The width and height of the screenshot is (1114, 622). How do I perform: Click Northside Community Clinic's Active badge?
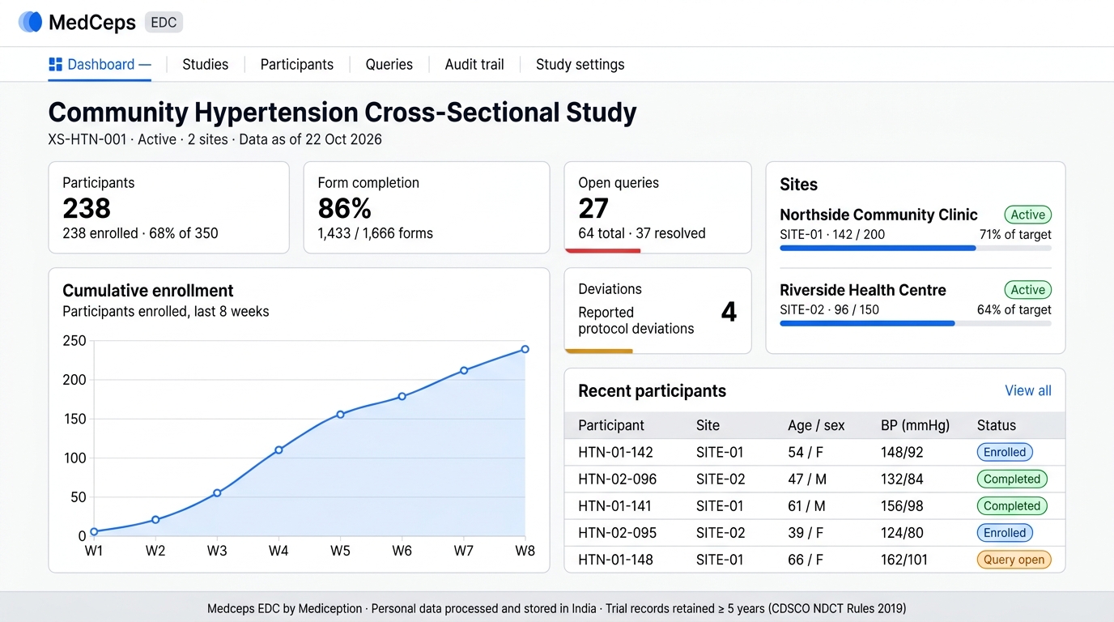[1027, 215]
